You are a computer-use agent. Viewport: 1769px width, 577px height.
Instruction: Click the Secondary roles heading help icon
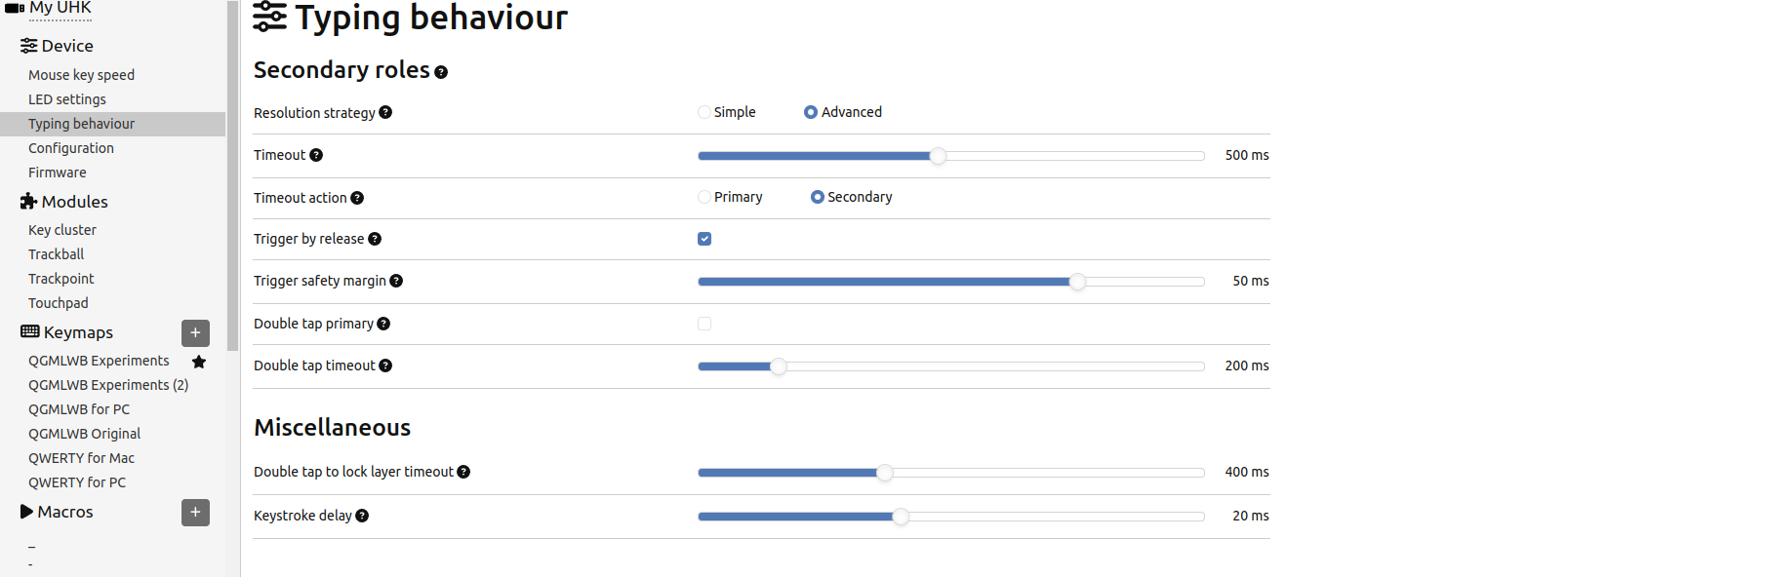(x=441, y=72)
